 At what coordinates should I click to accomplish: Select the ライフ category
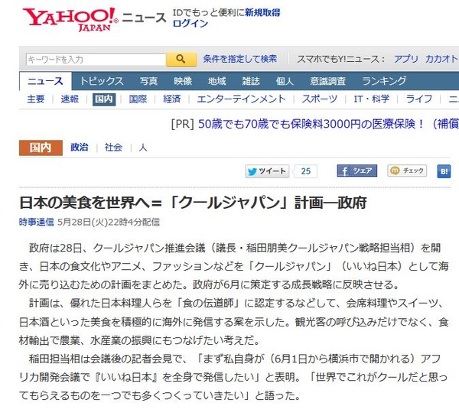coord(419,99)
